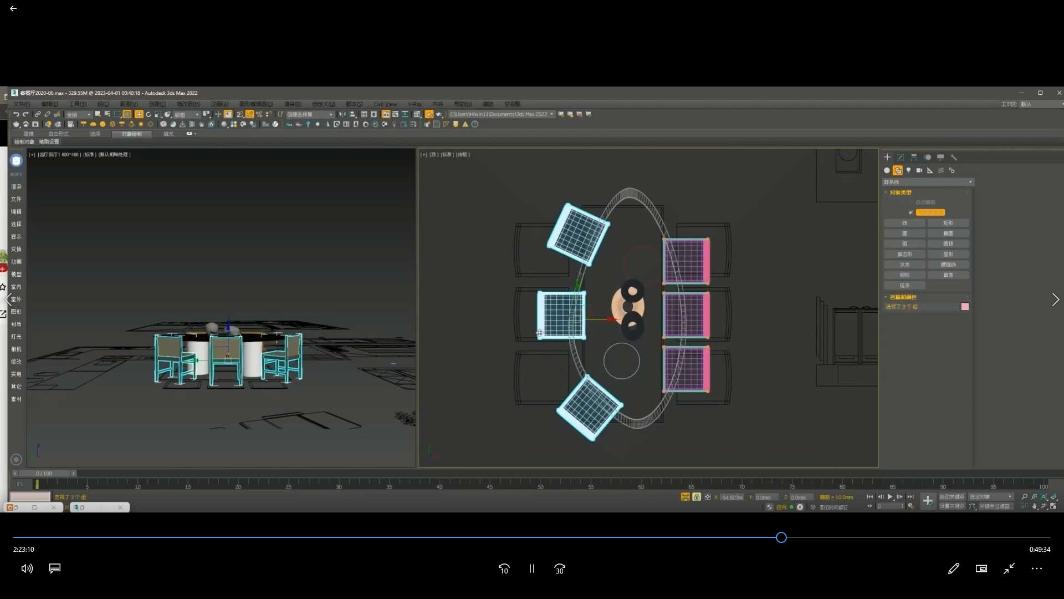Click the Undo arrow in main toolbar
This screenshot has width=1064, height=599.
point(16,114)
